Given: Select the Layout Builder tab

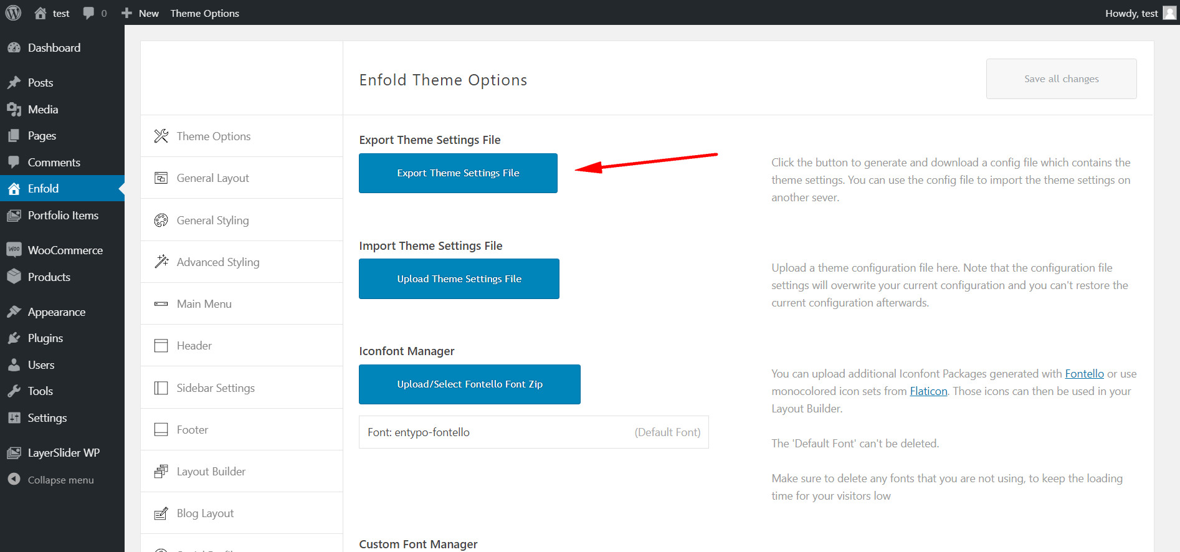Looking at the screenshot, I should 242,472.
